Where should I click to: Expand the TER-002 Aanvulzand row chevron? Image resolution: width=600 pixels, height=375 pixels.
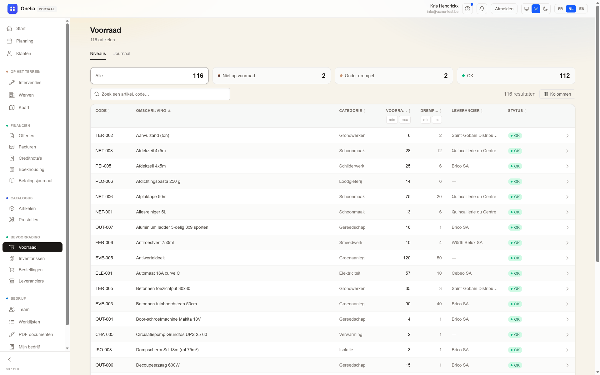coord(567,136)
